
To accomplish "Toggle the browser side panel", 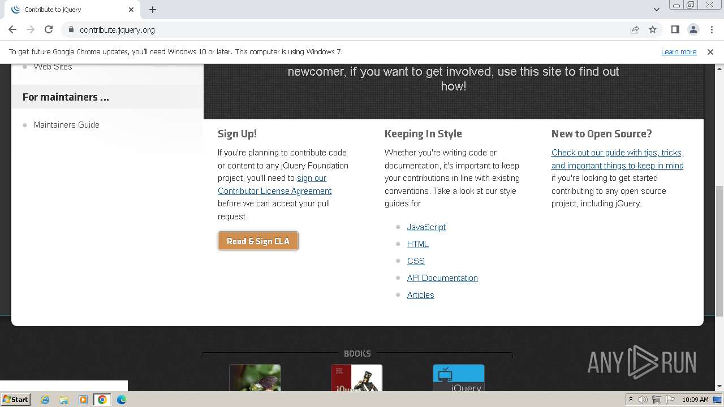I will tap(675, 29).
